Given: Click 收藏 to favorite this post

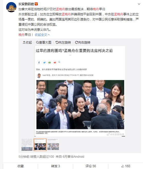Looking at the screenshot, I should click(21, 166).
